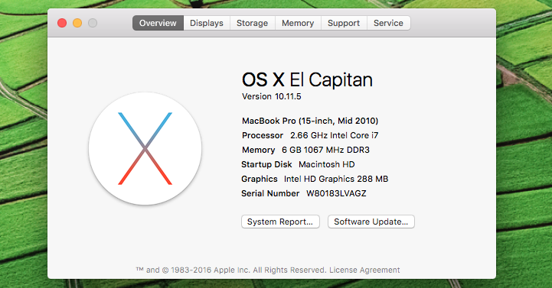552x288 pixels.
Task: Open the Displays tab
Action: 207,23
